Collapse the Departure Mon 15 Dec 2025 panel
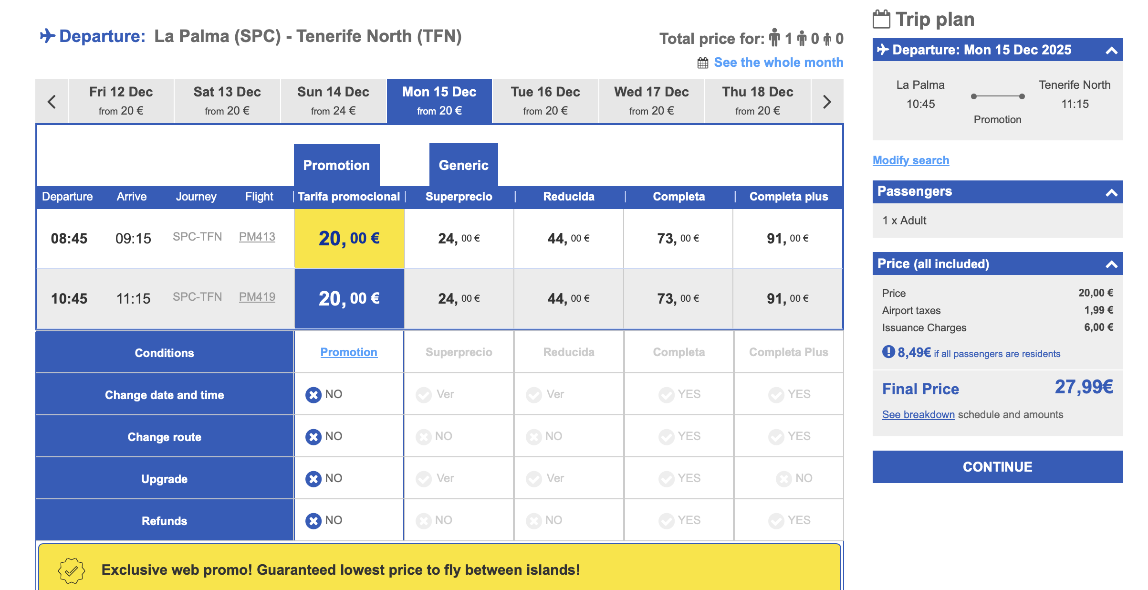Viewport: 1148px width, 590px height. coord(1111,50)
